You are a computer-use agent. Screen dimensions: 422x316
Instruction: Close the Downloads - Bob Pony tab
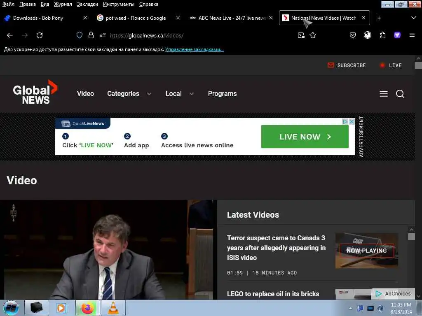click(x=85, y=18)
